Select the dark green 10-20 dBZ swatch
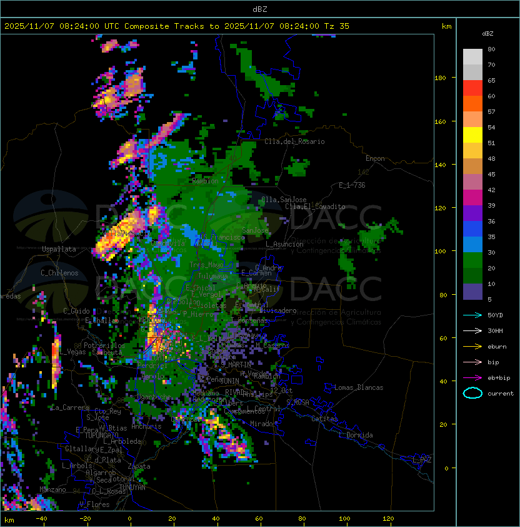Image resolution: width=520 pixels, height=527 pixels. coord(472,275)
